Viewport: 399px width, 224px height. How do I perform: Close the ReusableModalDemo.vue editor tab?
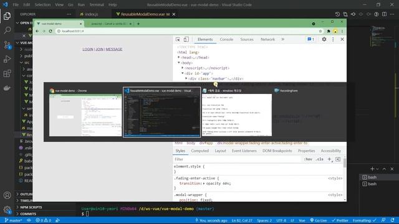tap(174, 14)
